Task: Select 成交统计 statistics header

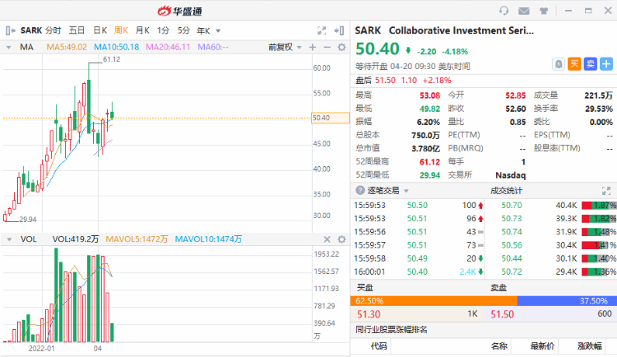Action: (x=506, y=191)
